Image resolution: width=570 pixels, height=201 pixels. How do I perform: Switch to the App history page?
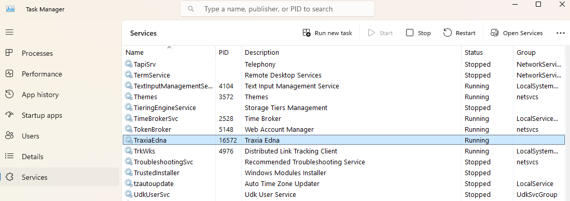(40, 95)
